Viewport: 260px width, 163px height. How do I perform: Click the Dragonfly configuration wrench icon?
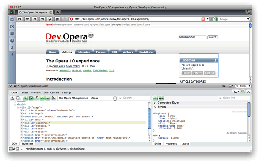click(x=235, y=92)
